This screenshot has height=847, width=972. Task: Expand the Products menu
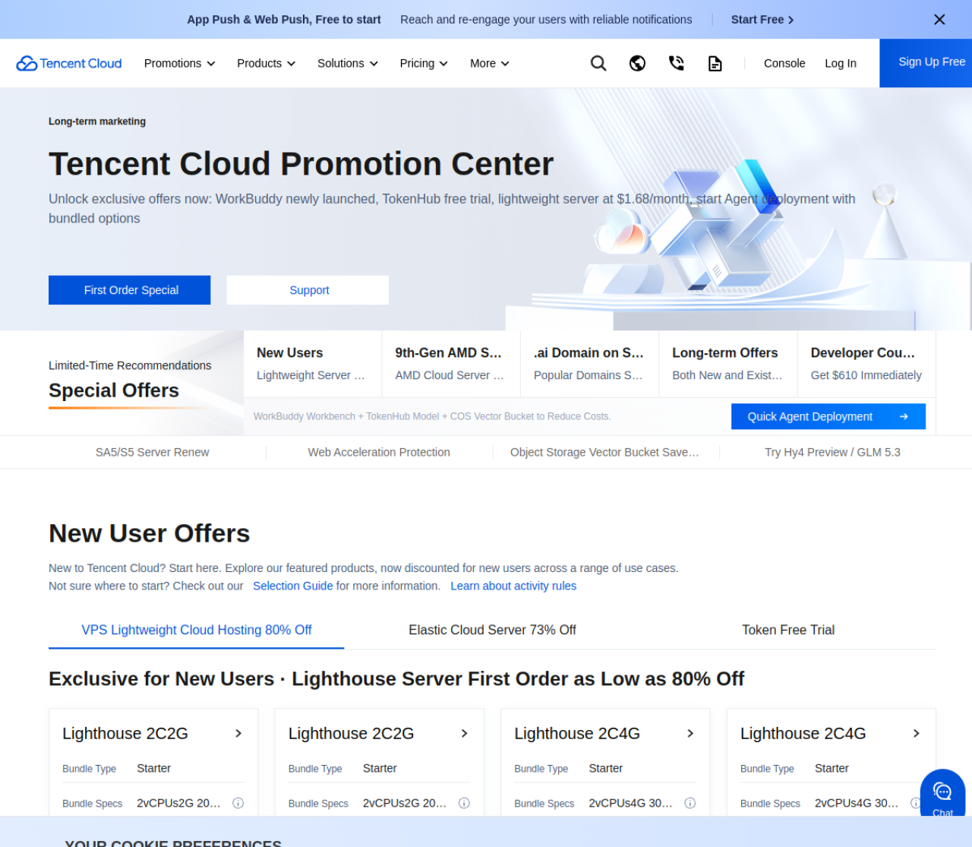pos(266,63)
